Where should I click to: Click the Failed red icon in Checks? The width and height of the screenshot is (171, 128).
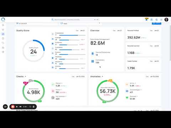coord(53,91)
